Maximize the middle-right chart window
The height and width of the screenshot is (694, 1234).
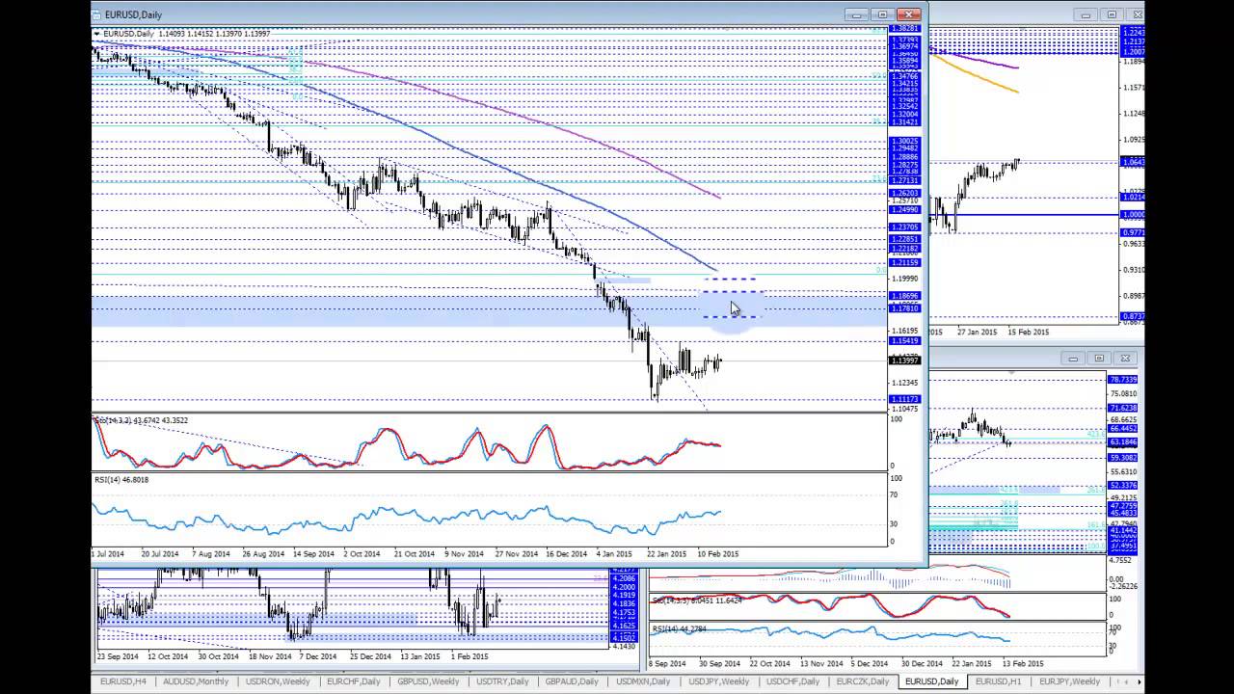coord(1099,358)
